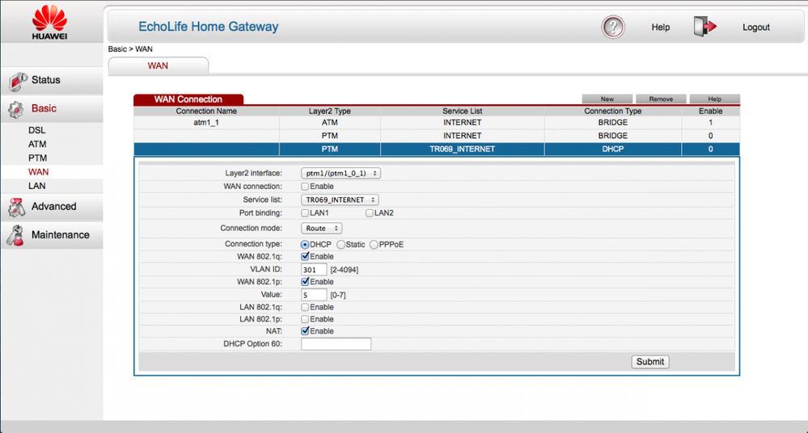Enable the WAN connection checkbox
The width and height of the screenshot is (808, 433).
point(305,187)
